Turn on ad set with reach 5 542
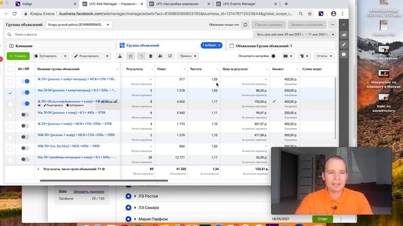The image size is (403, 226). click(x=25, y=114)
